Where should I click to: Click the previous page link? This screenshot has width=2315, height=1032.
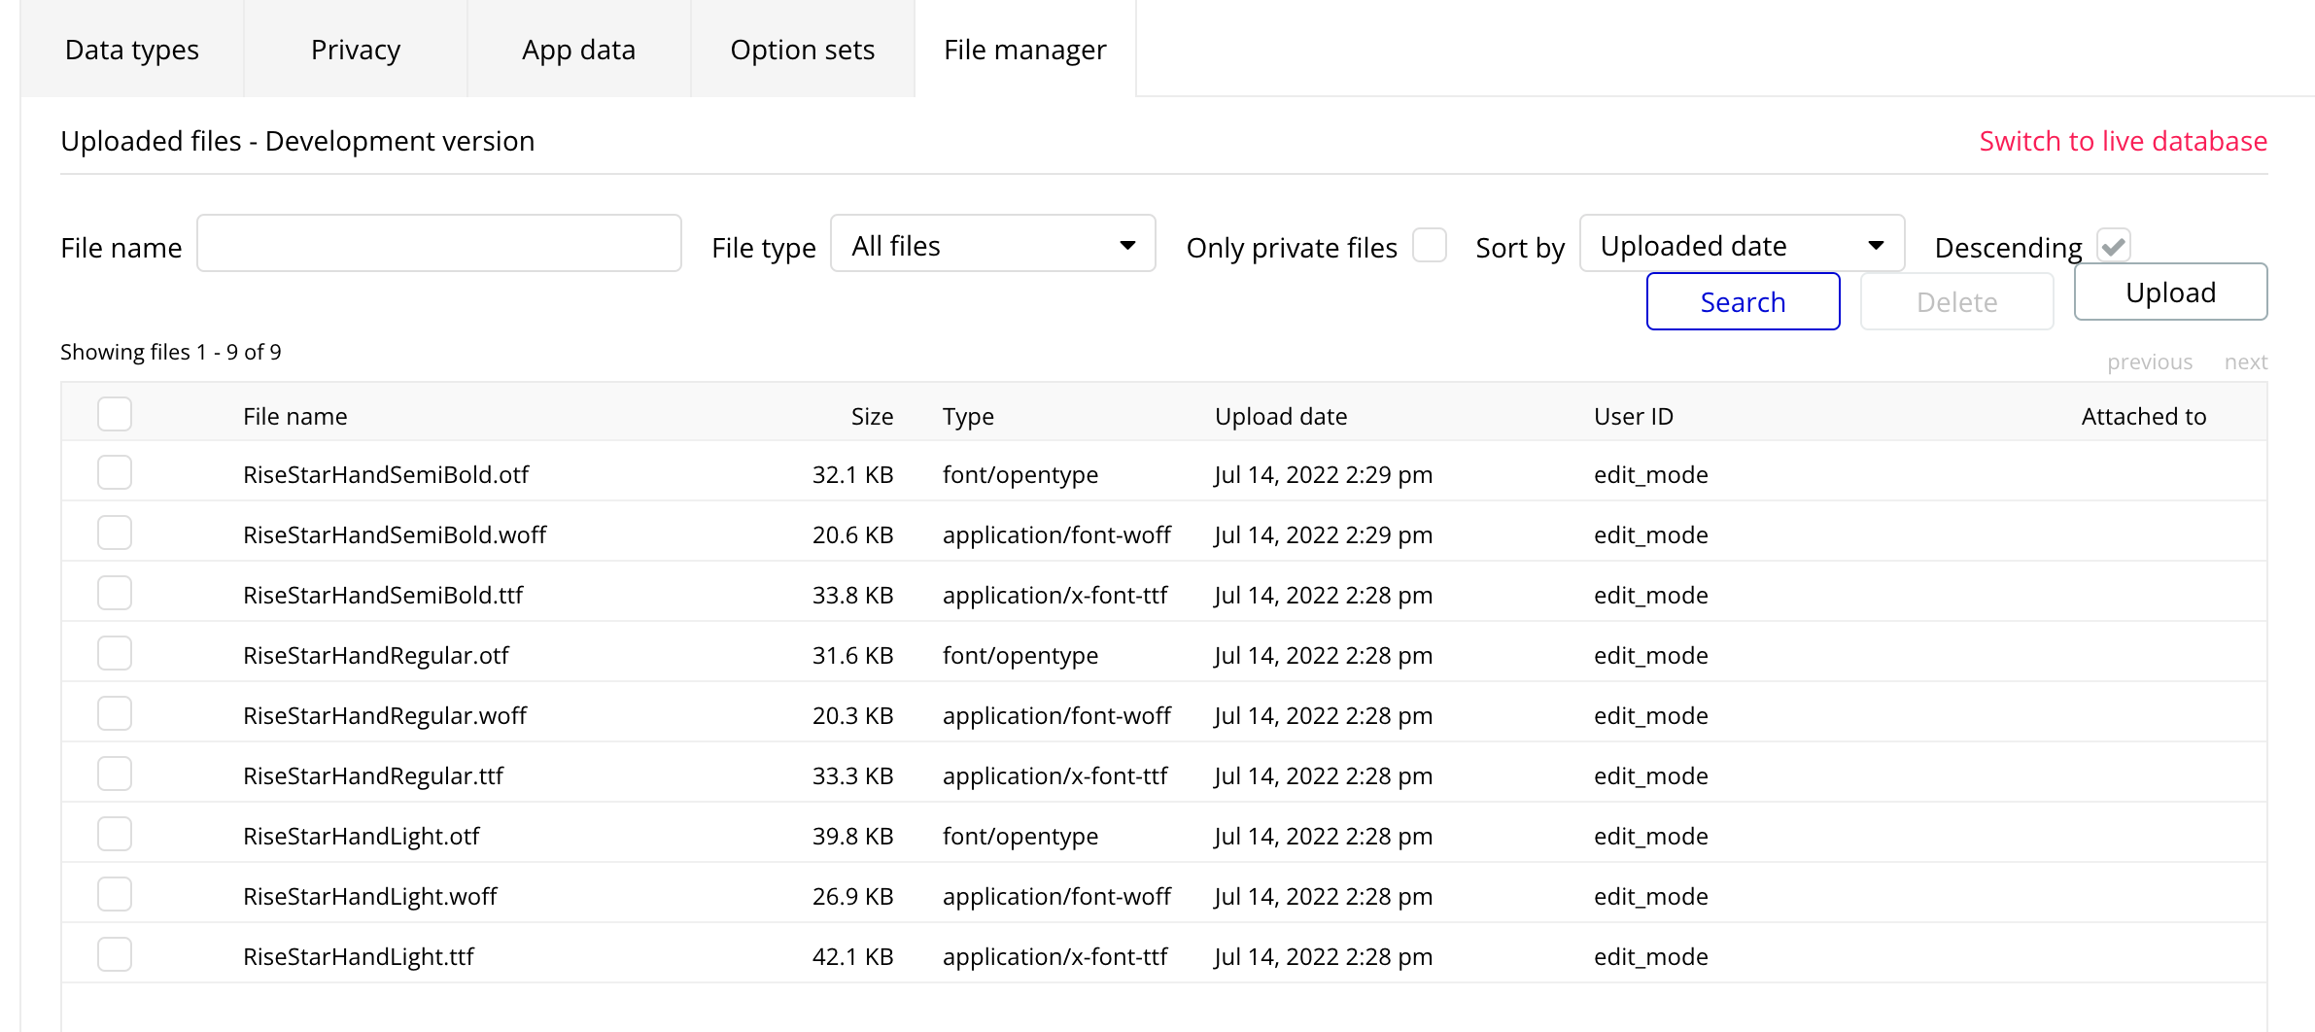[2149, 362]
